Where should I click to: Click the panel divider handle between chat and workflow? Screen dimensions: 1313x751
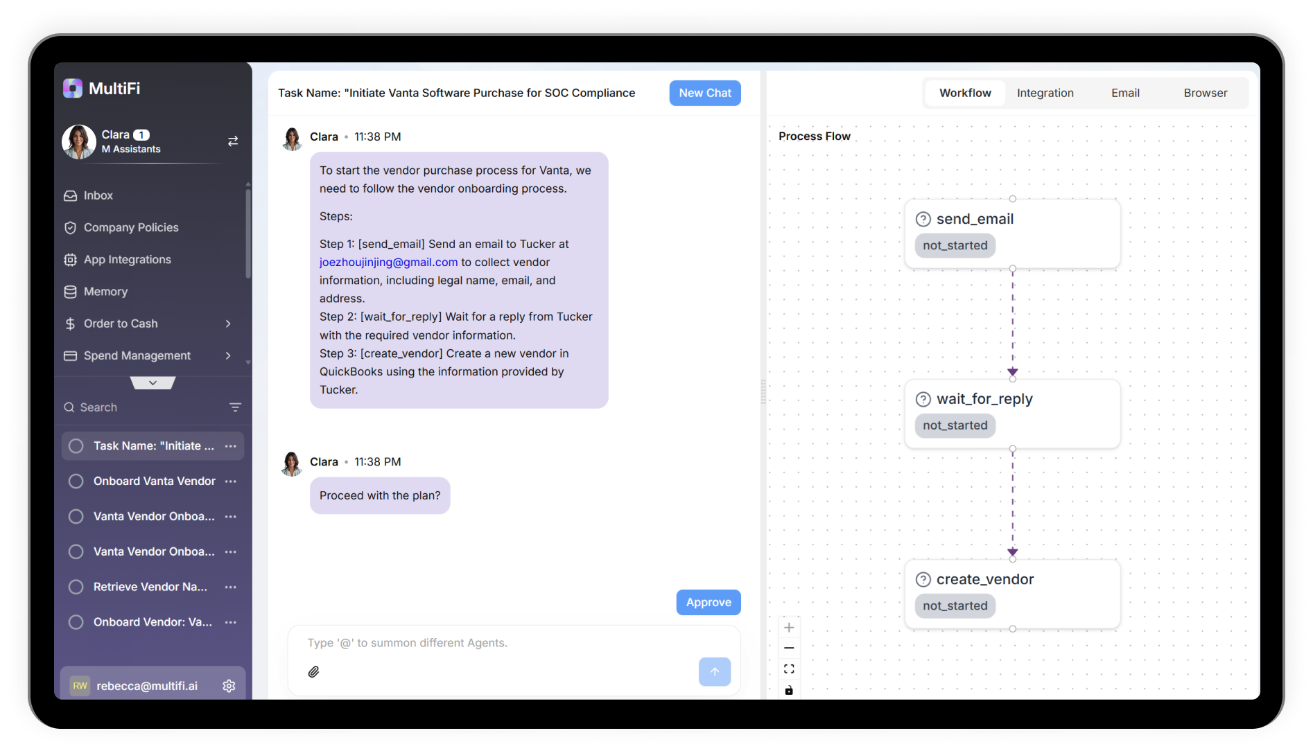coord(763,392)
